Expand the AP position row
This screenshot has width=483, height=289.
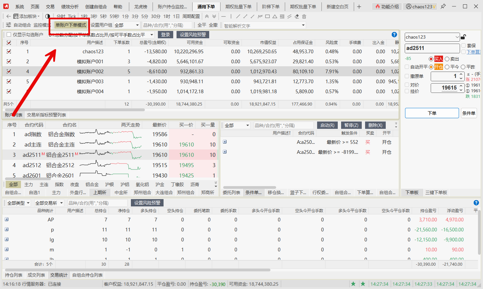click(x=6, y=219)
